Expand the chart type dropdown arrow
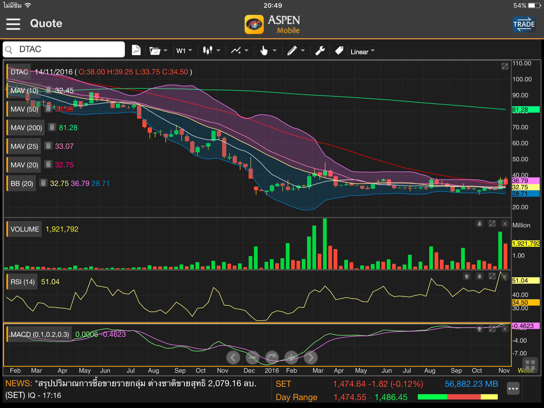The height and width of the screenshot is (408, 544). (x=218, y=50)
